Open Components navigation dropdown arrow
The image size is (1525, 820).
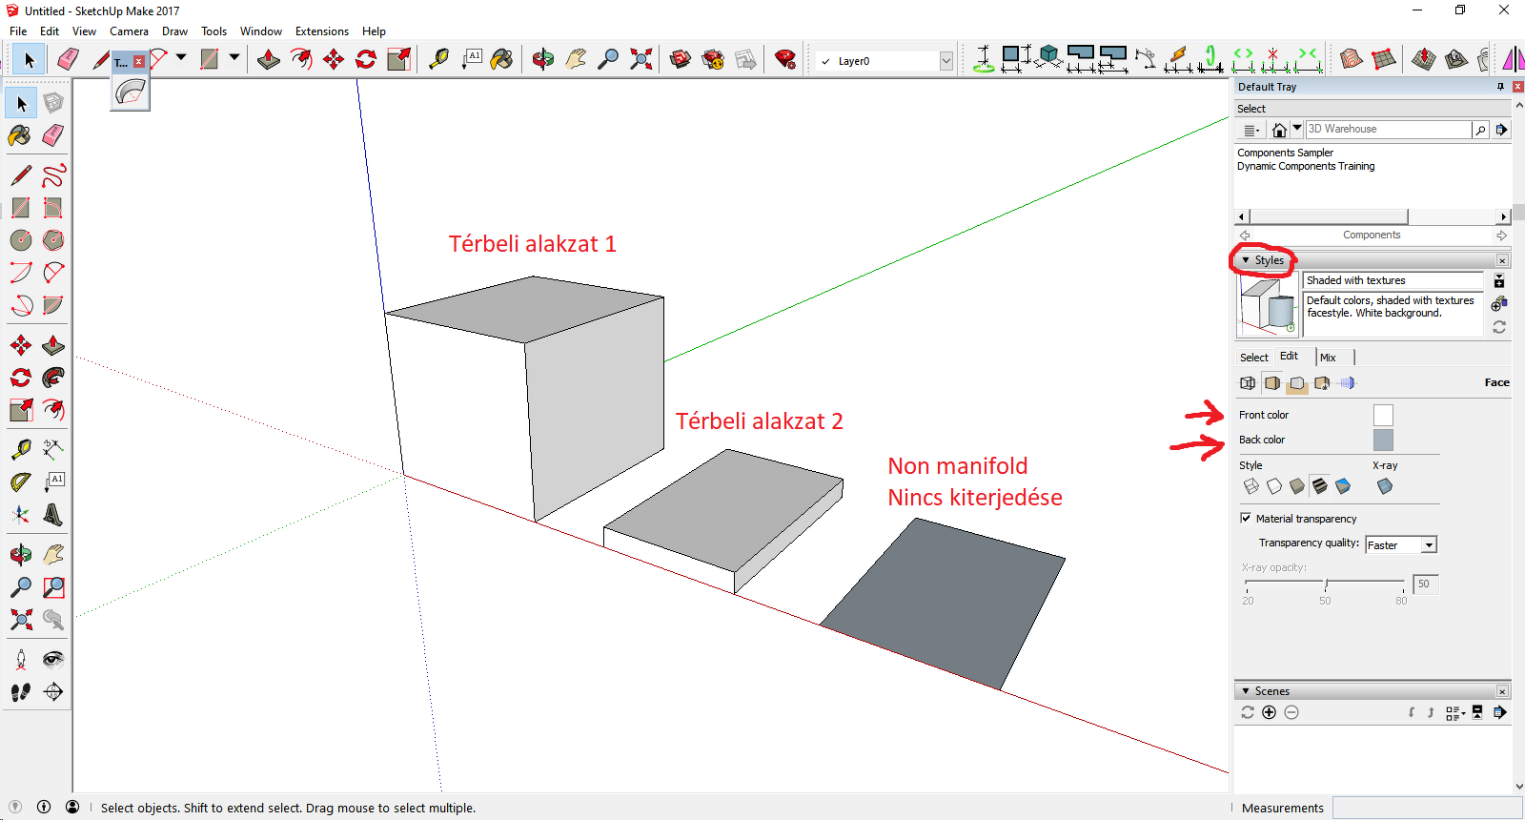coord(1296,128)
